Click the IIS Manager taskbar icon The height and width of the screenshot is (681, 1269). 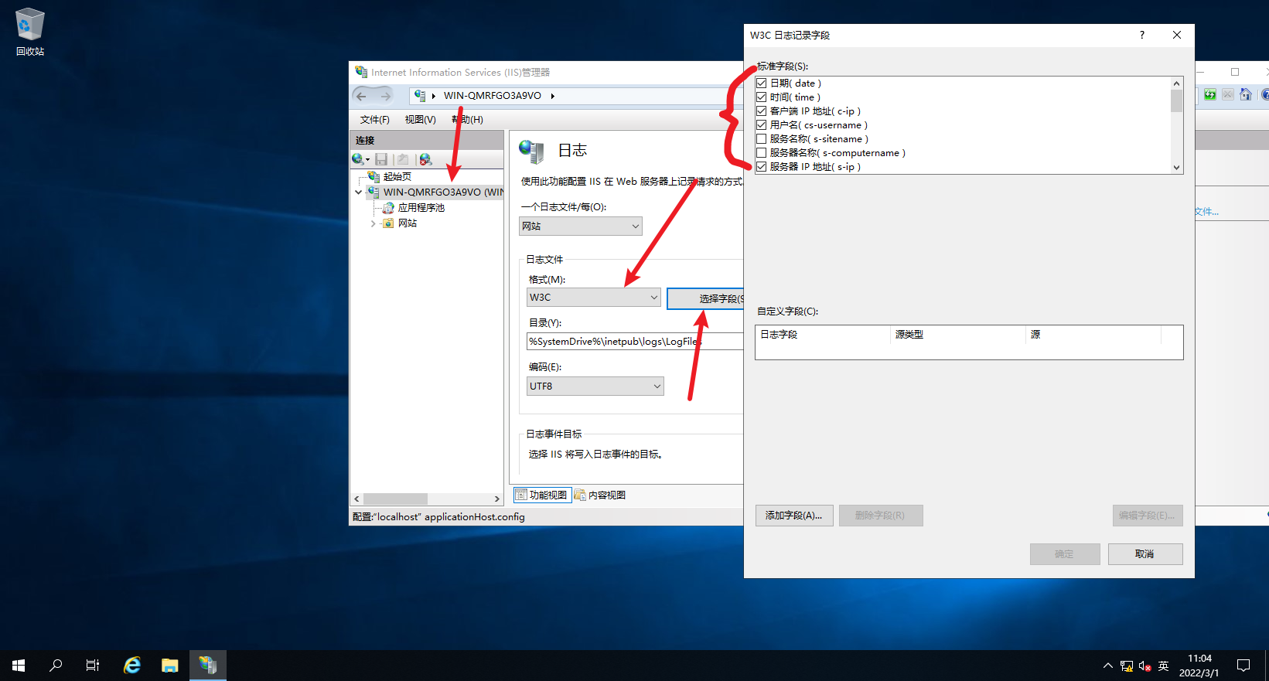[208, 666]
